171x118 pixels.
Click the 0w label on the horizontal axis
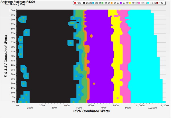[x=18, y=105]
